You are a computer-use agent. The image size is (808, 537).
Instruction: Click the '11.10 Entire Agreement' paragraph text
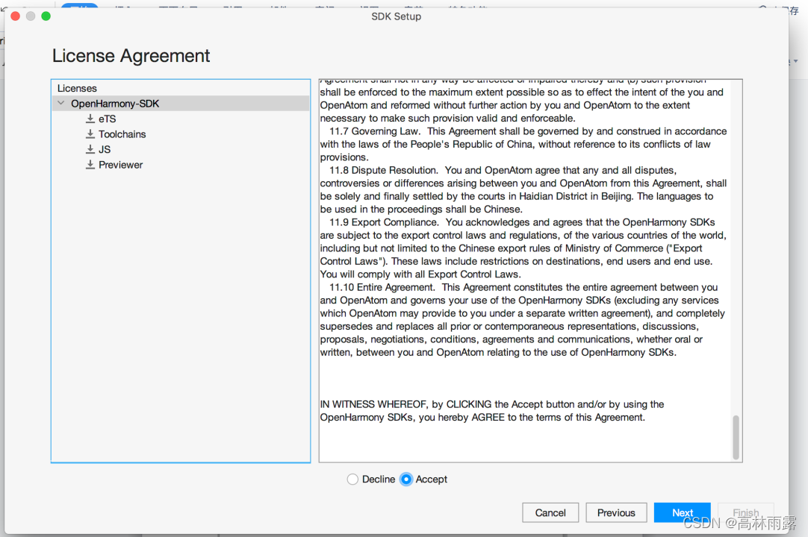[523, 320]
